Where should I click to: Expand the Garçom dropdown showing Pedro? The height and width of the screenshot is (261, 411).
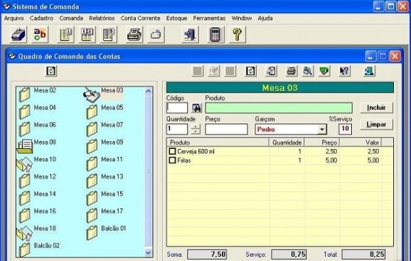point(322,129)
